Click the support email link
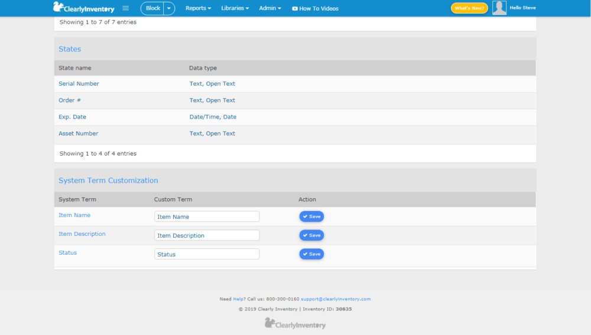 coord(336,299)
